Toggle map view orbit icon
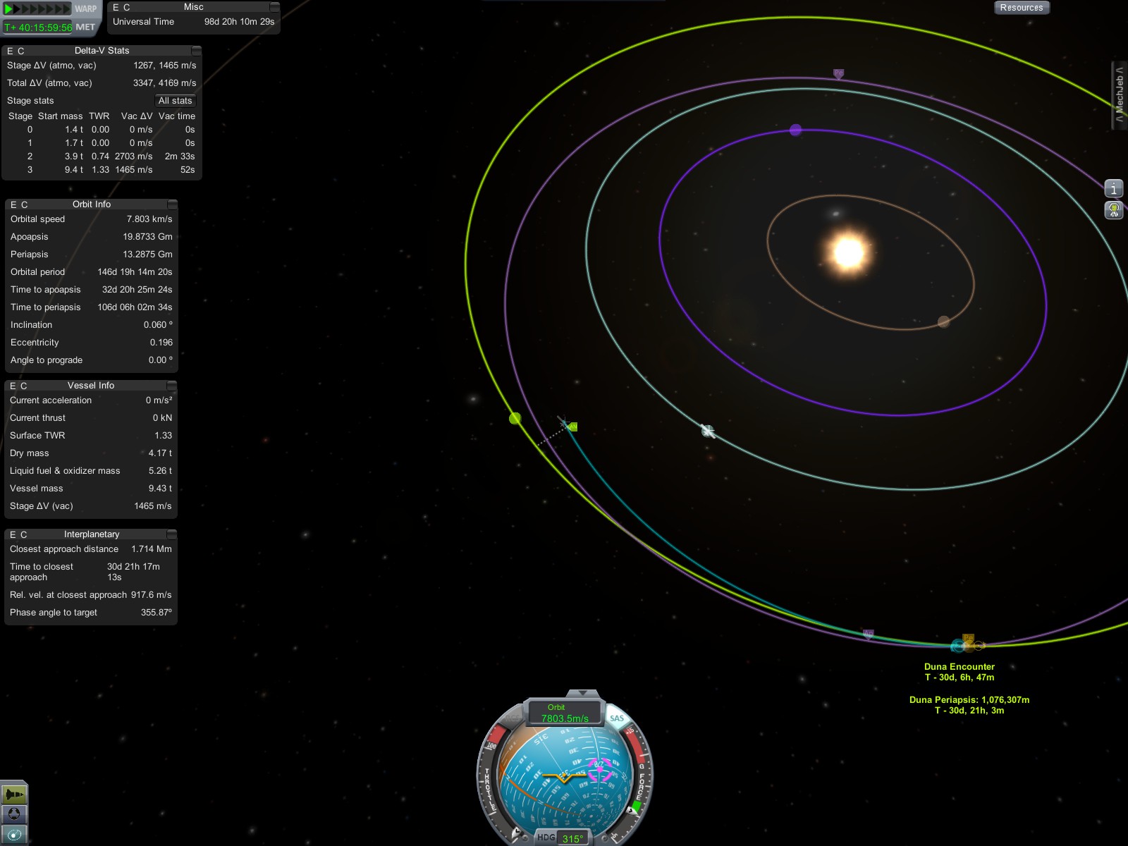The width and height of the screenshot is (1128, 846). point(14,835)
